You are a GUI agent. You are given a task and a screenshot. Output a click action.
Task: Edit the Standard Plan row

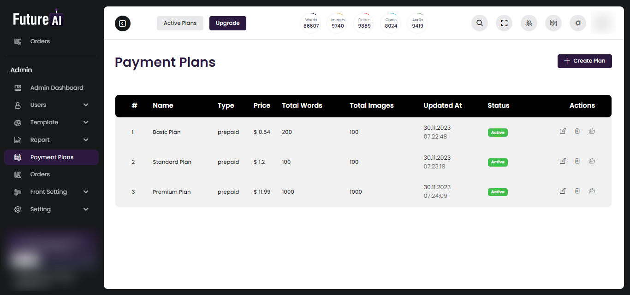point(563,161)
